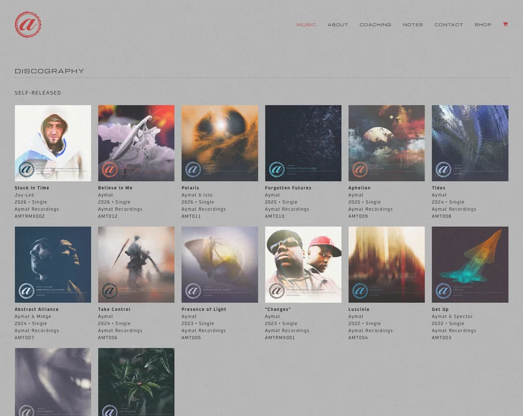Click catalog number AMT004
This screenshot has width=523, height=416.
pyautogui.click(x=358, y=338)
